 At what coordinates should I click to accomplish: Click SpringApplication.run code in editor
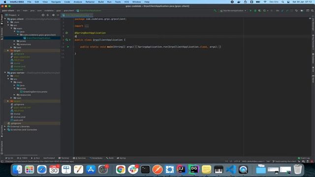click(153, 47)
